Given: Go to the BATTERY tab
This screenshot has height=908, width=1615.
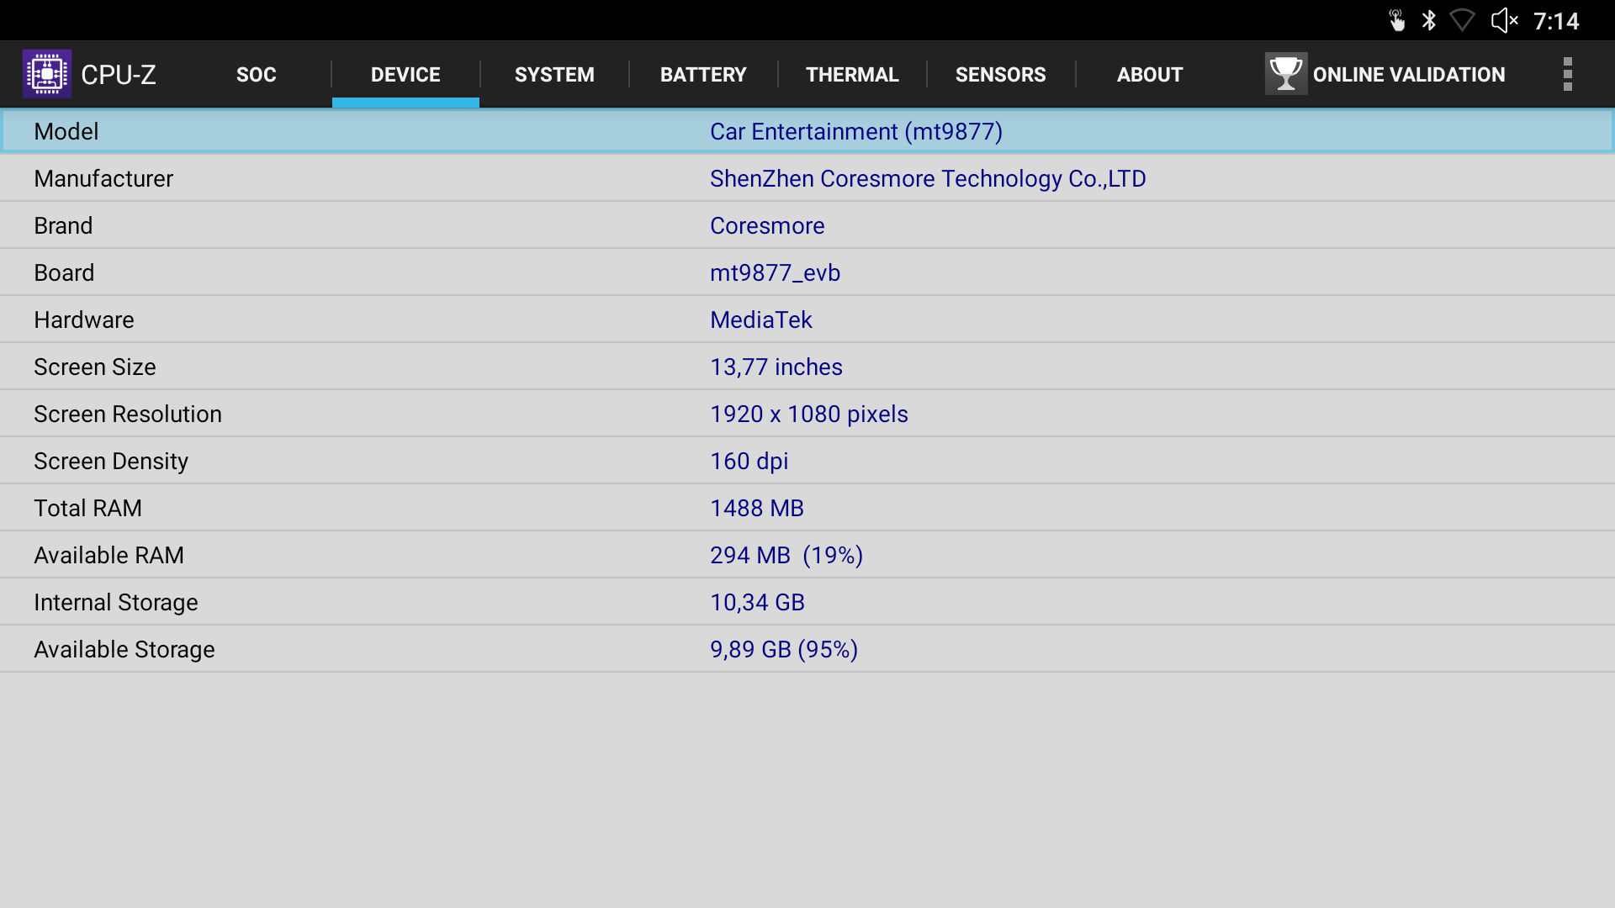Looking at the screenshot, I should click(x=703, y=75).
